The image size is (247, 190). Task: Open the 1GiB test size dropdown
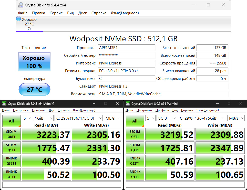[43, 118]
